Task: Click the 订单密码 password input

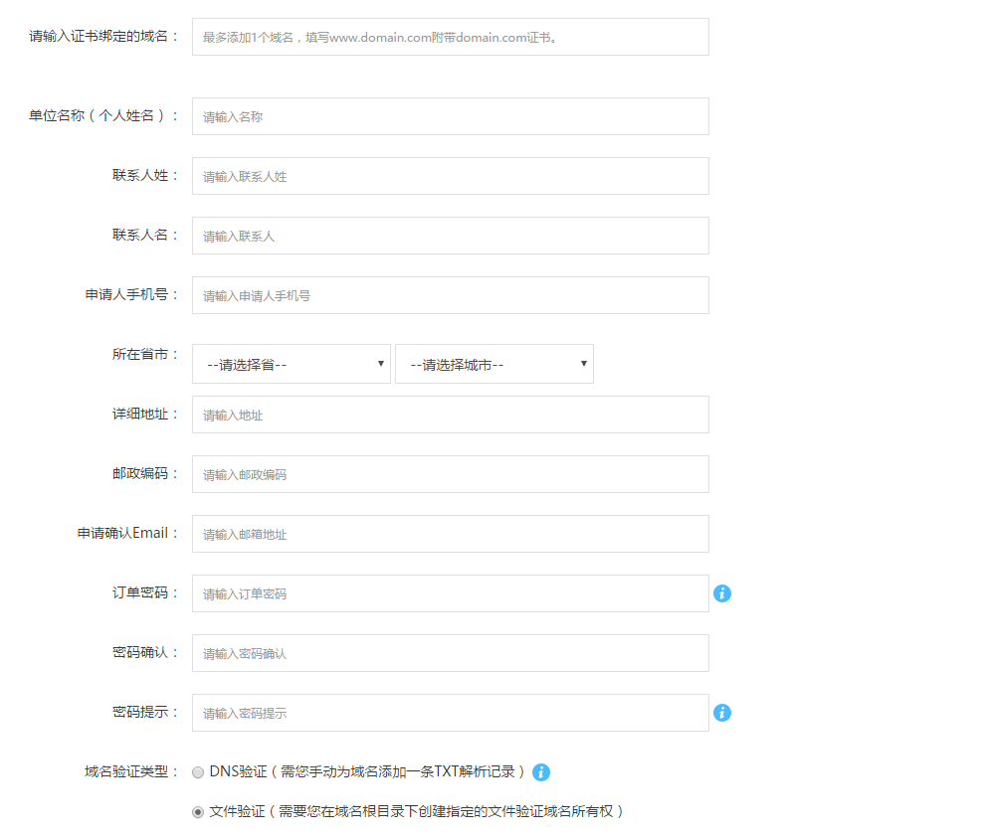Action: click(x=451, y=593)
